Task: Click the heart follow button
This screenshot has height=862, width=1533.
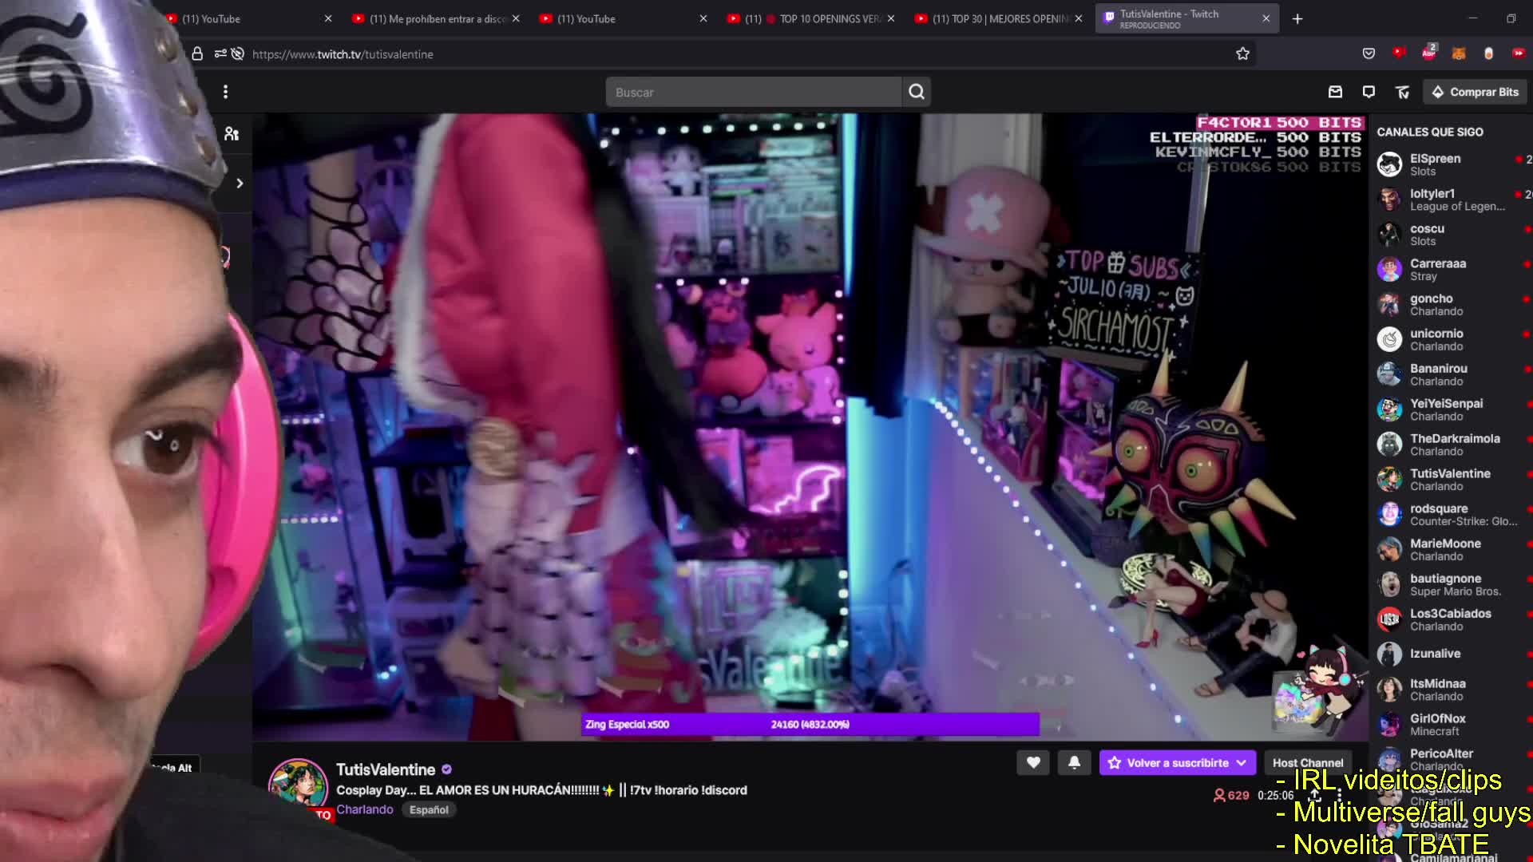Action: tap(1033, 762)
